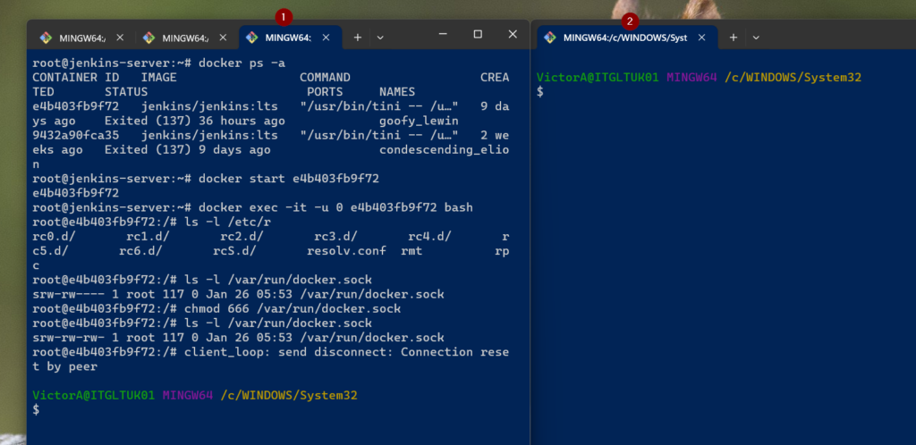
Task: Open a new tab in the left terminal window
Action: pyautogui.click(x=358, y=38)
